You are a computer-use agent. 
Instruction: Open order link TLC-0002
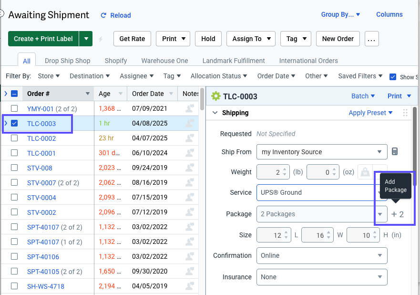click(x=41, y=138)
